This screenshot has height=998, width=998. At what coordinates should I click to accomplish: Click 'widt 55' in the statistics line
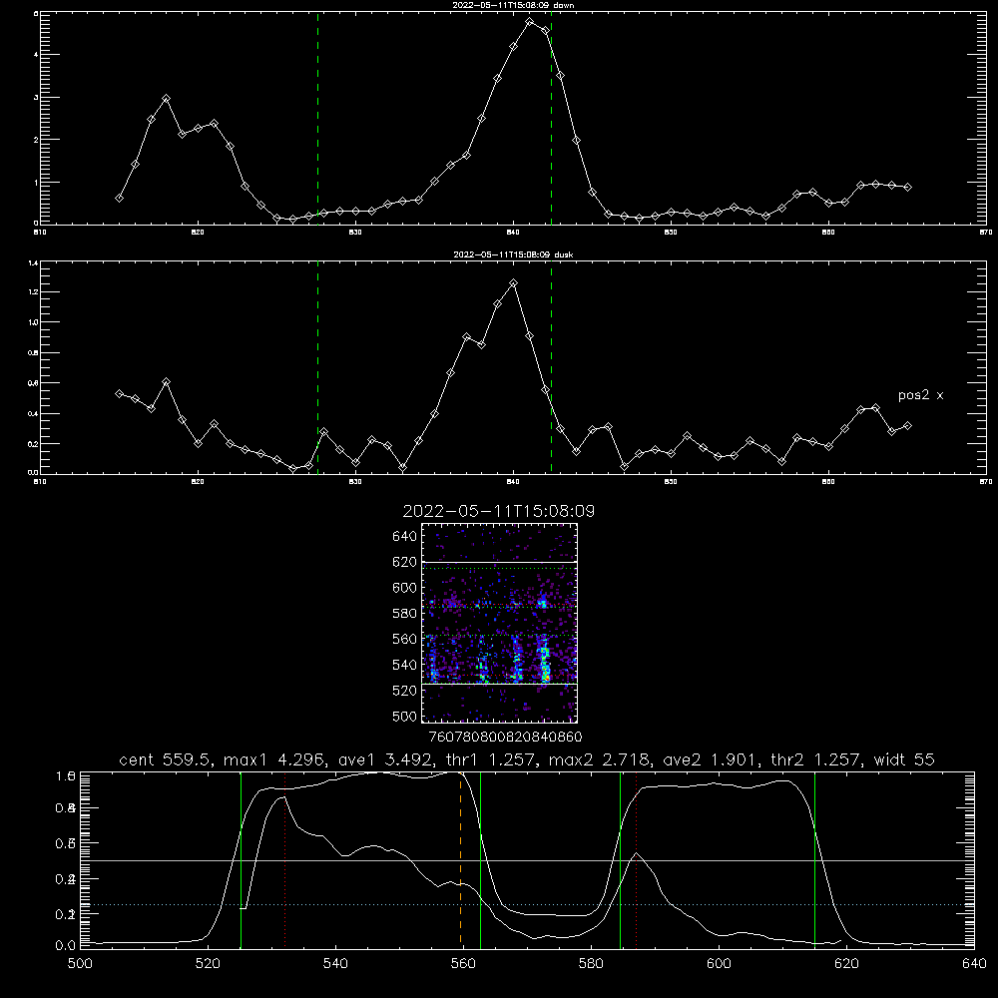tap(904, 759)
